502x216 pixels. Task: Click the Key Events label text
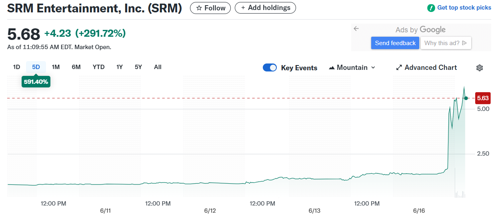click(299, 68)
